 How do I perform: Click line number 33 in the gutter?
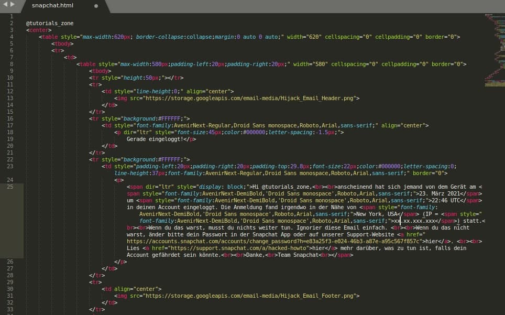point(12,309)
